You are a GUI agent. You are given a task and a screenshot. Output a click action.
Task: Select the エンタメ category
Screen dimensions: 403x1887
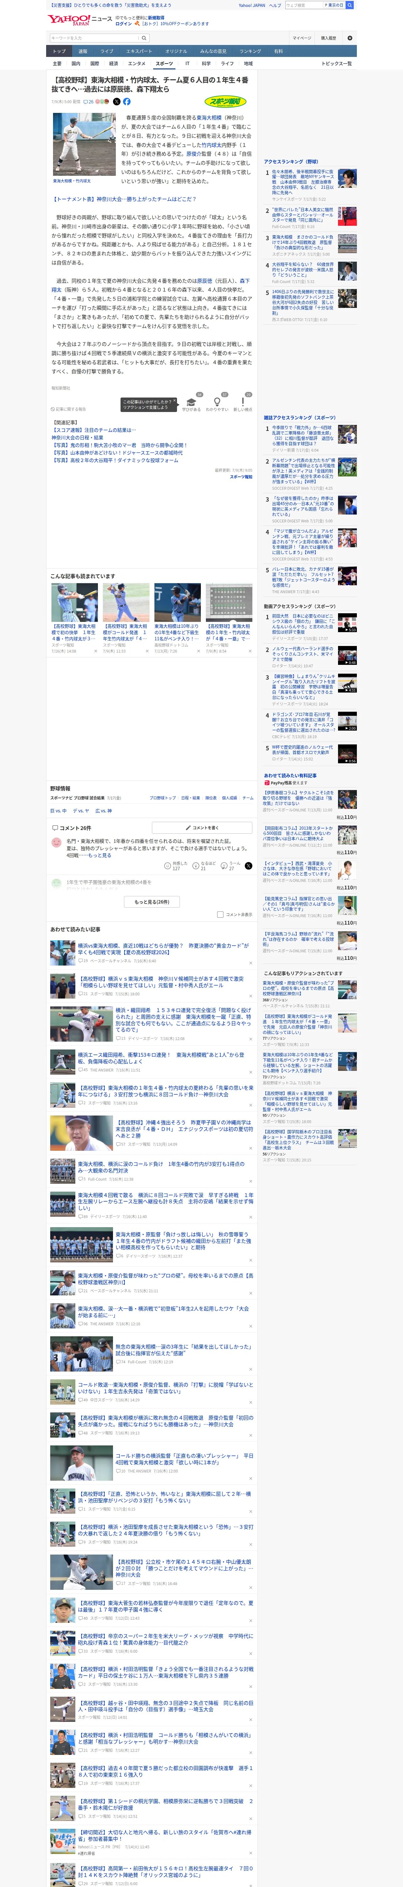point(137,64)
